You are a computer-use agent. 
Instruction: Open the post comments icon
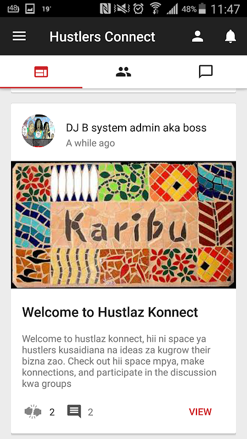(74, 411)
